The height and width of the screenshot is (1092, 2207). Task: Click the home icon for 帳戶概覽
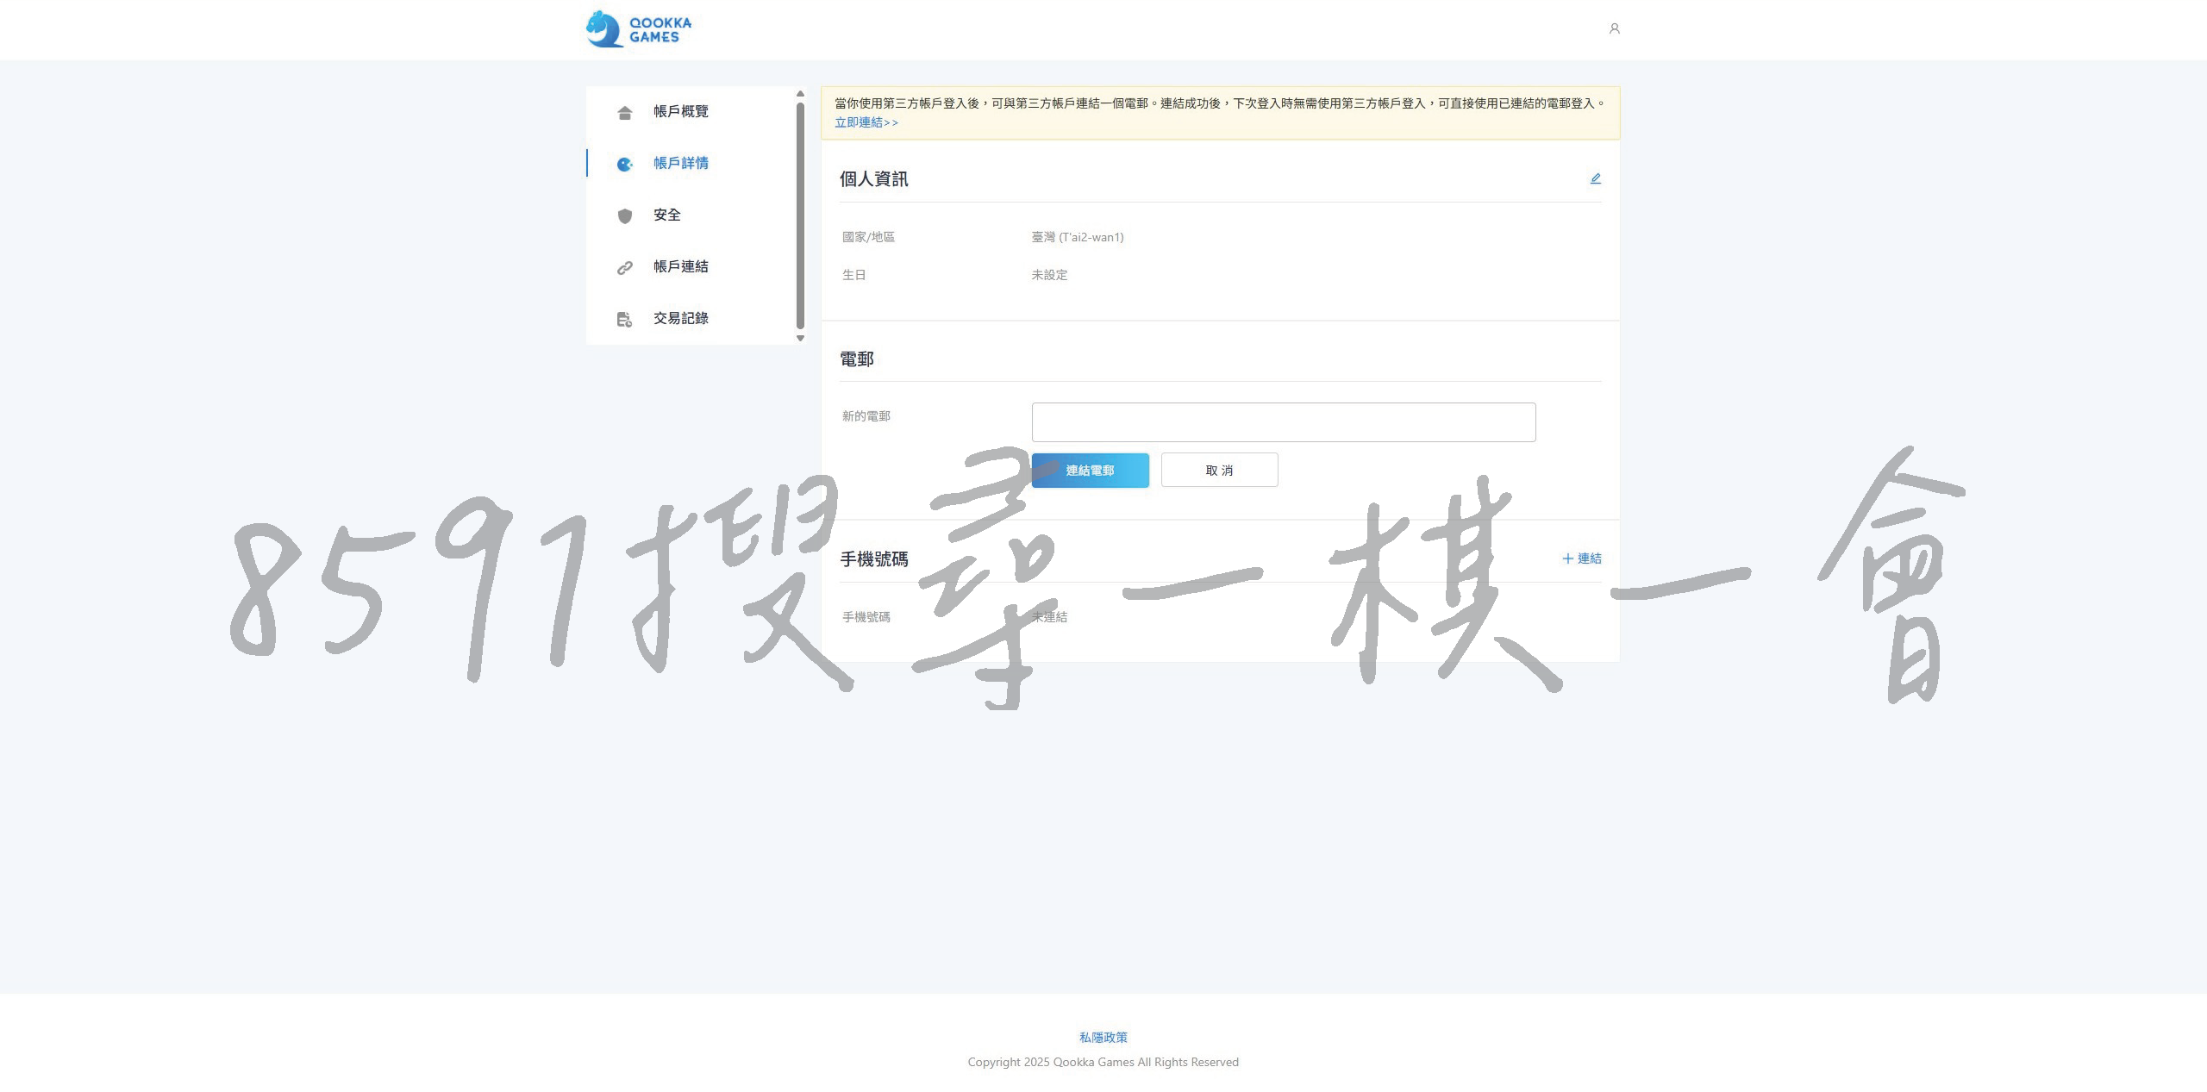tap(625, 113)
